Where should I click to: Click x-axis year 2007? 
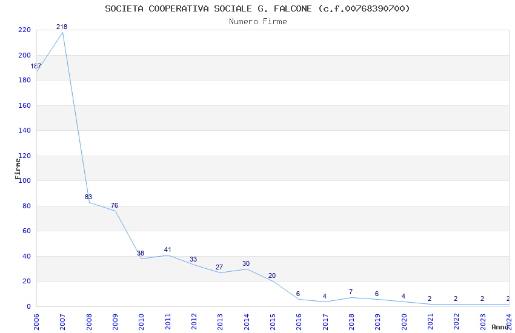pos(63,321)
